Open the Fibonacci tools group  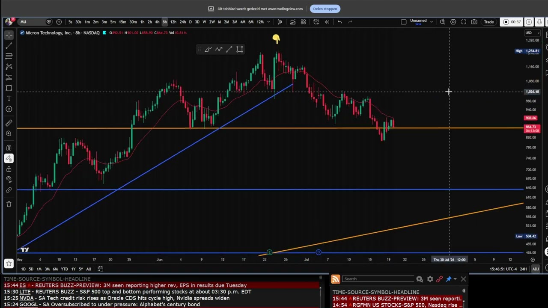click(x=9, y=56)
